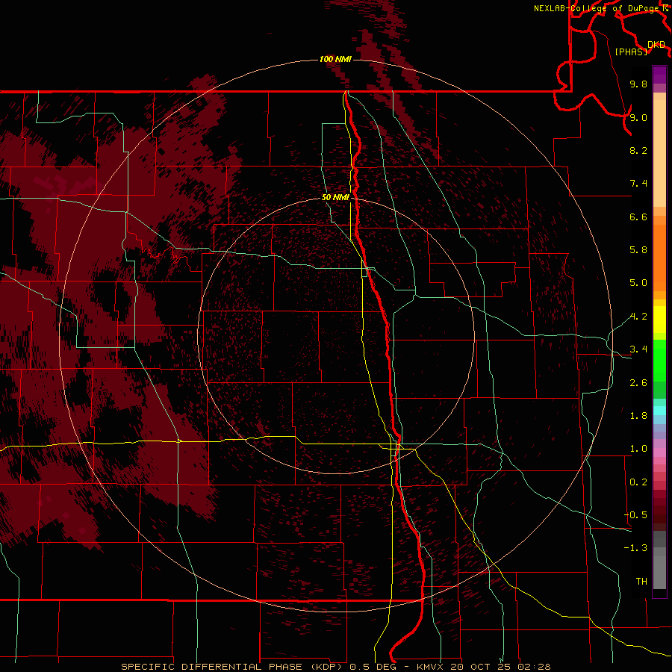The image size is (672, 672).
Task: Select the 3.4 colorbar value label
Action: (x=638, y=349)
